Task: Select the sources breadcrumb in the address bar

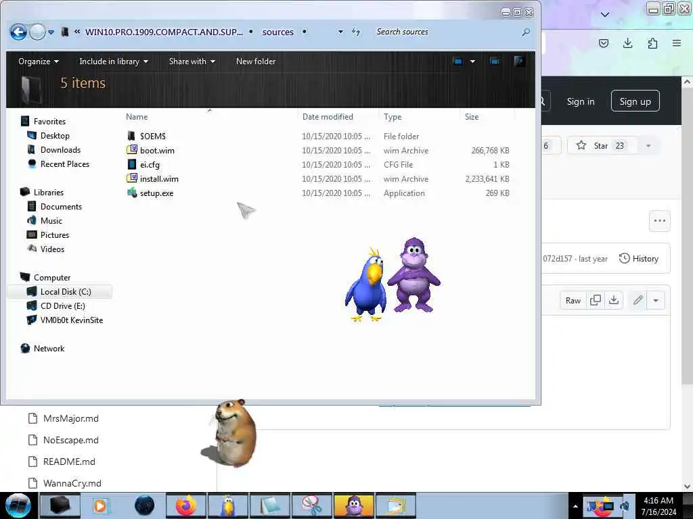Action: coord(277,32)
